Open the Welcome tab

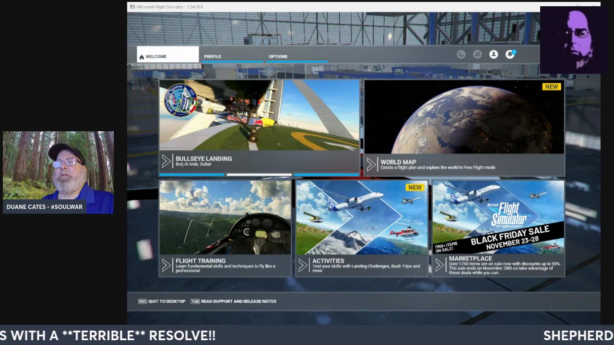coord(168,55)
